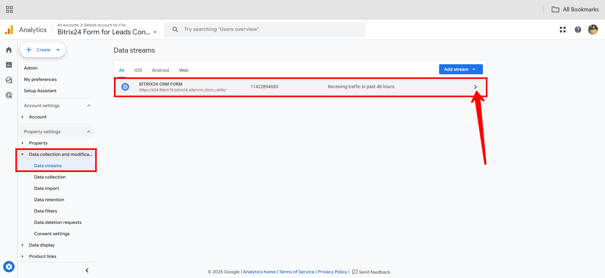Select Data import in sidebar

(47, 188)
